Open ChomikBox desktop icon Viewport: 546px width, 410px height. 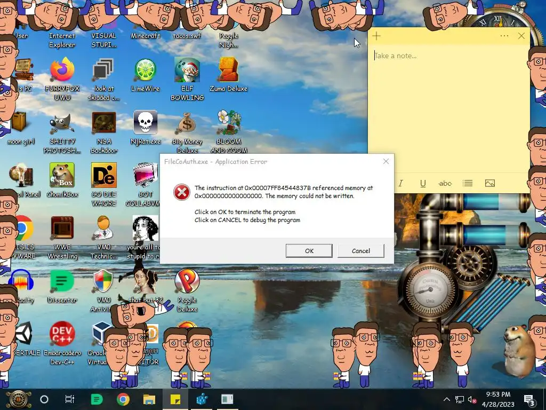[62, 175]
